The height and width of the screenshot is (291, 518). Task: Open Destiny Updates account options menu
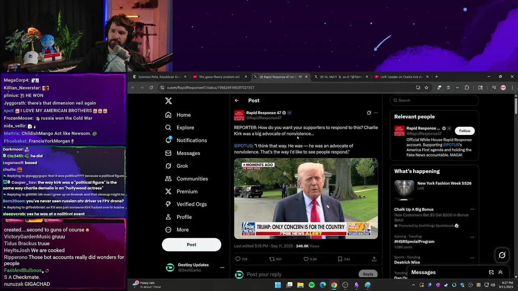222,268
